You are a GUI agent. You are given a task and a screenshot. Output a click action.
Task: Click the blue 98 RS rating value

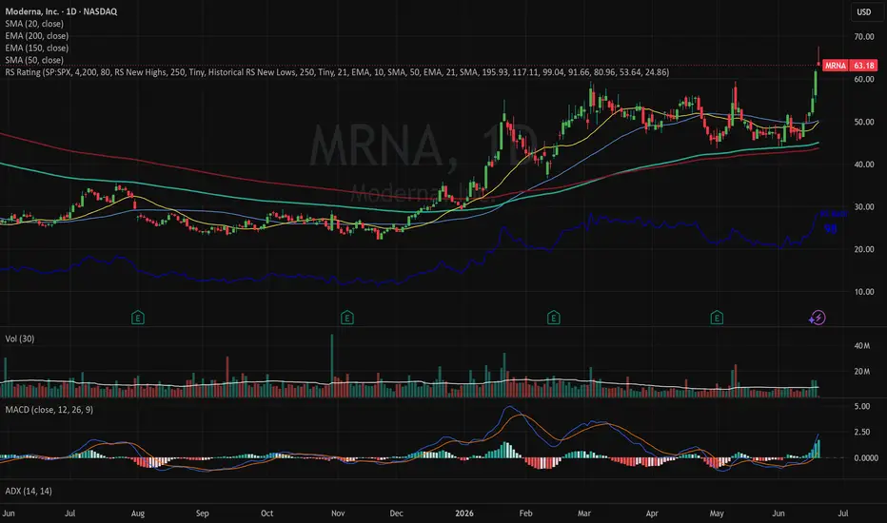coord(831,229)
